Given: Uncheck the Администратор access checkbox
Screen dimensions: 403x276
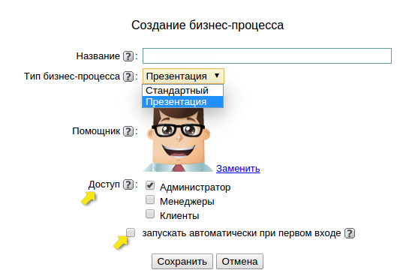Looking at the screenshot, I should click(x=150, y=185).
